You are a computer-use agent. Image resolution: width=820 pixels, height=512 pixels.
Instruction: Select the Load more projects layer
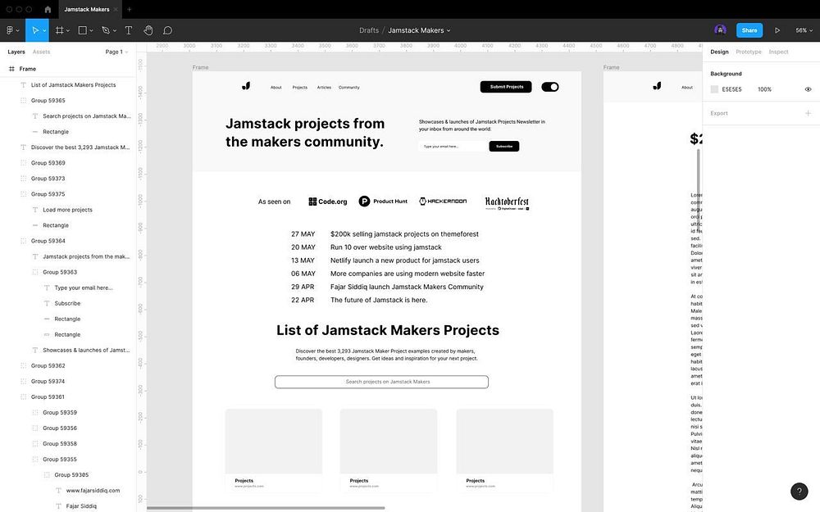[x=68, y=210]
